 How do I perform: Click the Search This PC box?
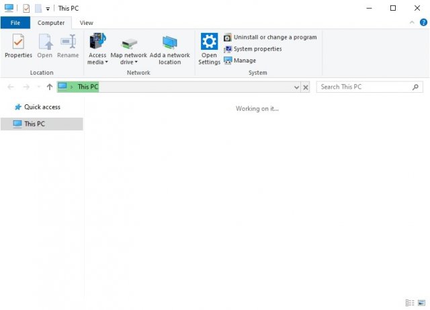[x=370, y=87]
